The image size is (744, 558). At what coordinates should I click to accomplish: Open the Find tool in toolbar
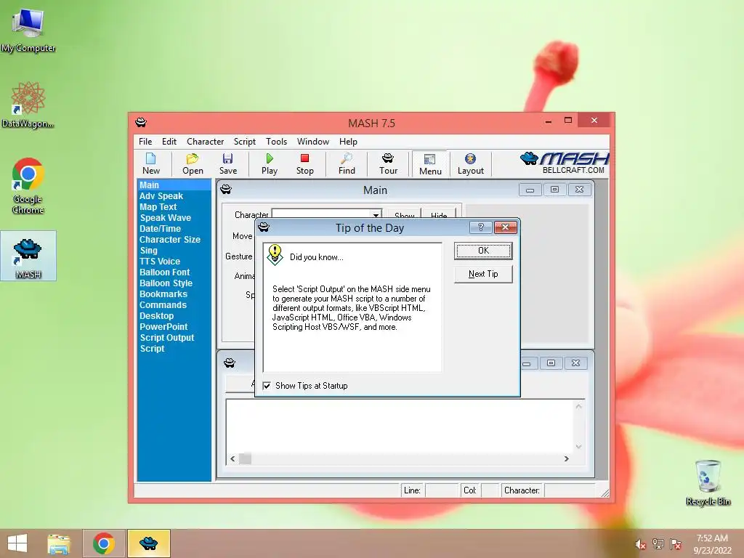coord(347,163)
